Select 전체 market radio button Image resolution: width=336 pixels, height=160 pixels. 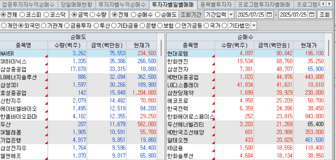[x=4, y=15]
